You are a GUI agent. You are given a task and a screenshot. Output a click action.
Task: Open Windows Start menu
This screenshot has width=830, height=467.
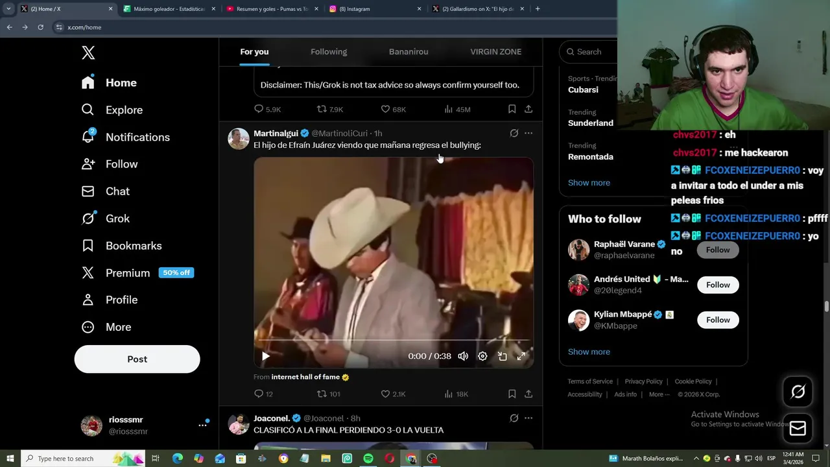point(10,459)
